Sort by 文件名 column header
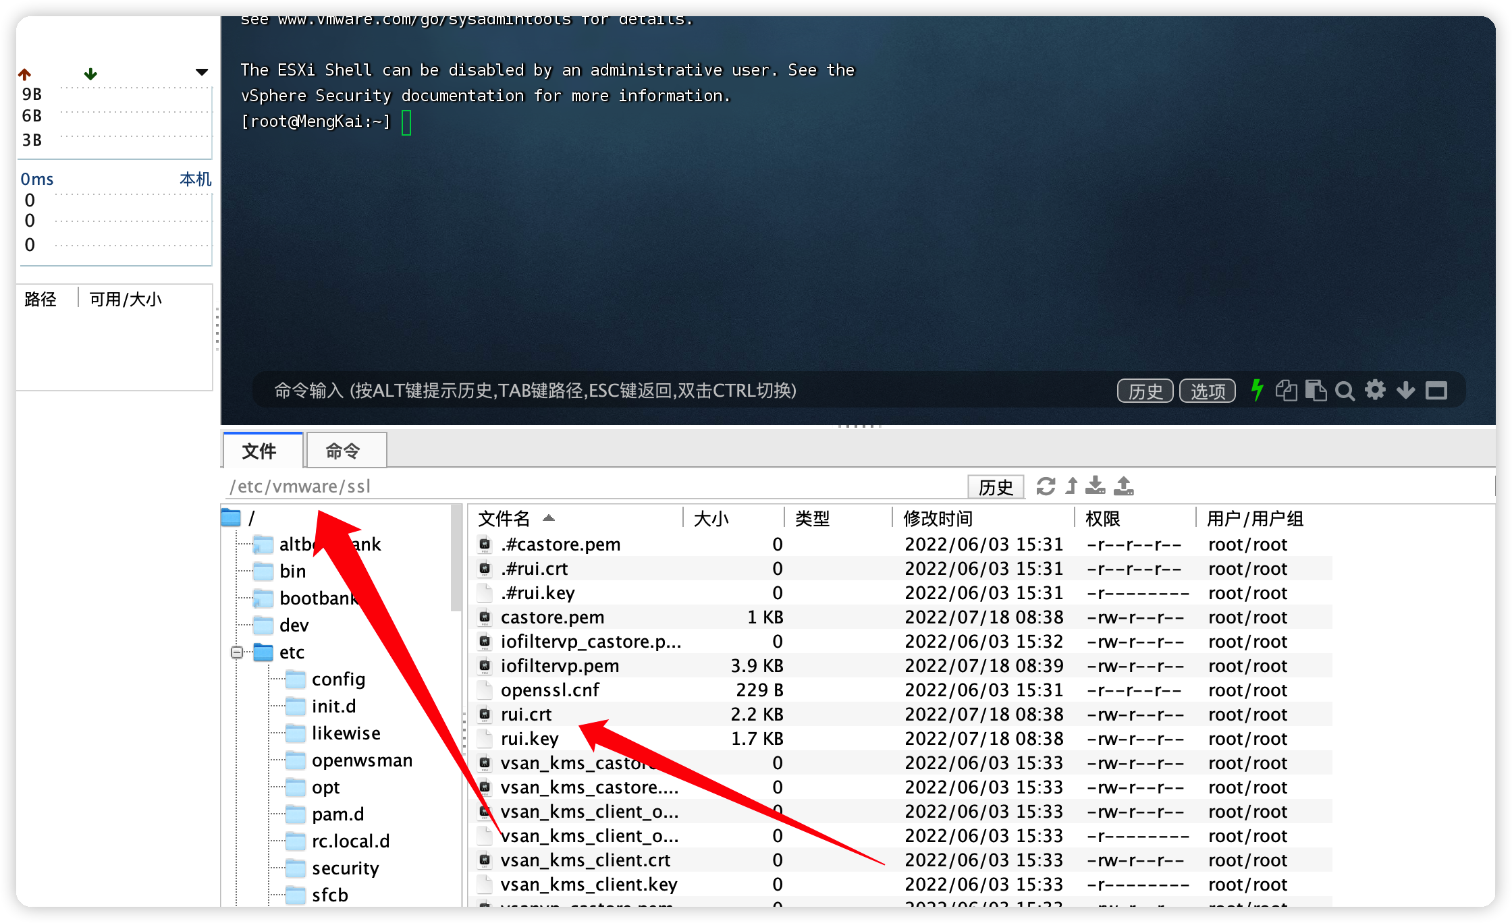The height and width of the screenshot is (923, 1512). [575, 518]
